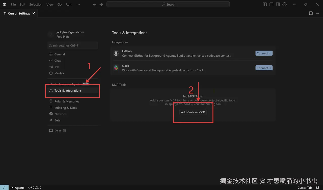Click the Free Plan label

[63, 37]
